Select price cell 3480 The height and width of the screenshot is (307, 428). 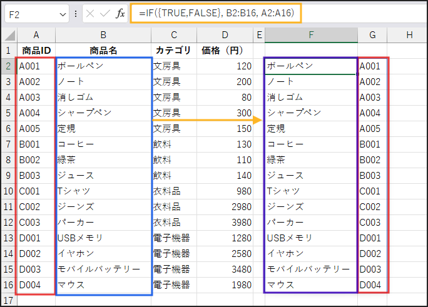[225, 269]
